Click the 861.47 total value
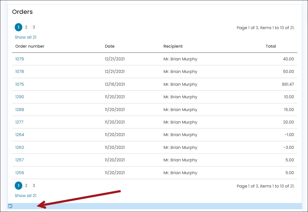The height and width of the screenshot is (212, 308). pyautogui.click(x=288, y=84)
